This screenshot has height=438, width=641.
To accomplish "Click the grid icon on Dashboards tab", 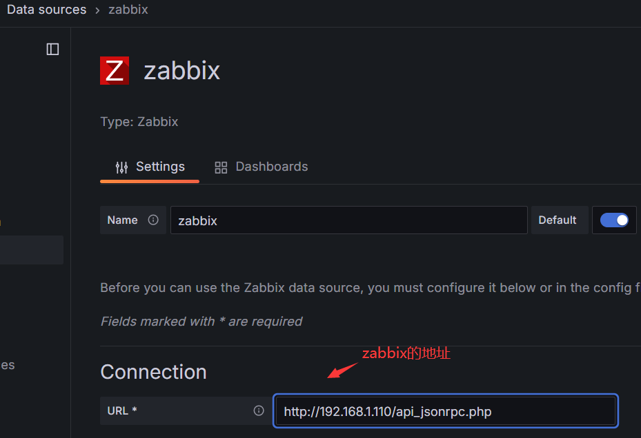I will (221, 167).
